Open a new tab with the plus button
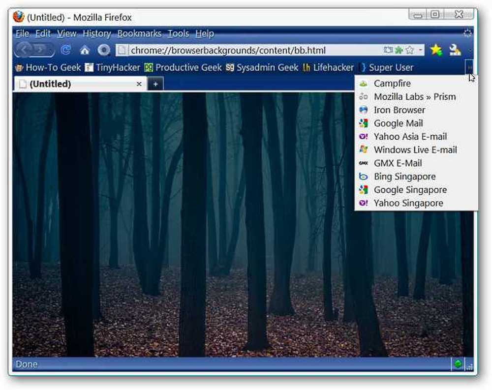The image size is (492, 390). pos(155,84)
